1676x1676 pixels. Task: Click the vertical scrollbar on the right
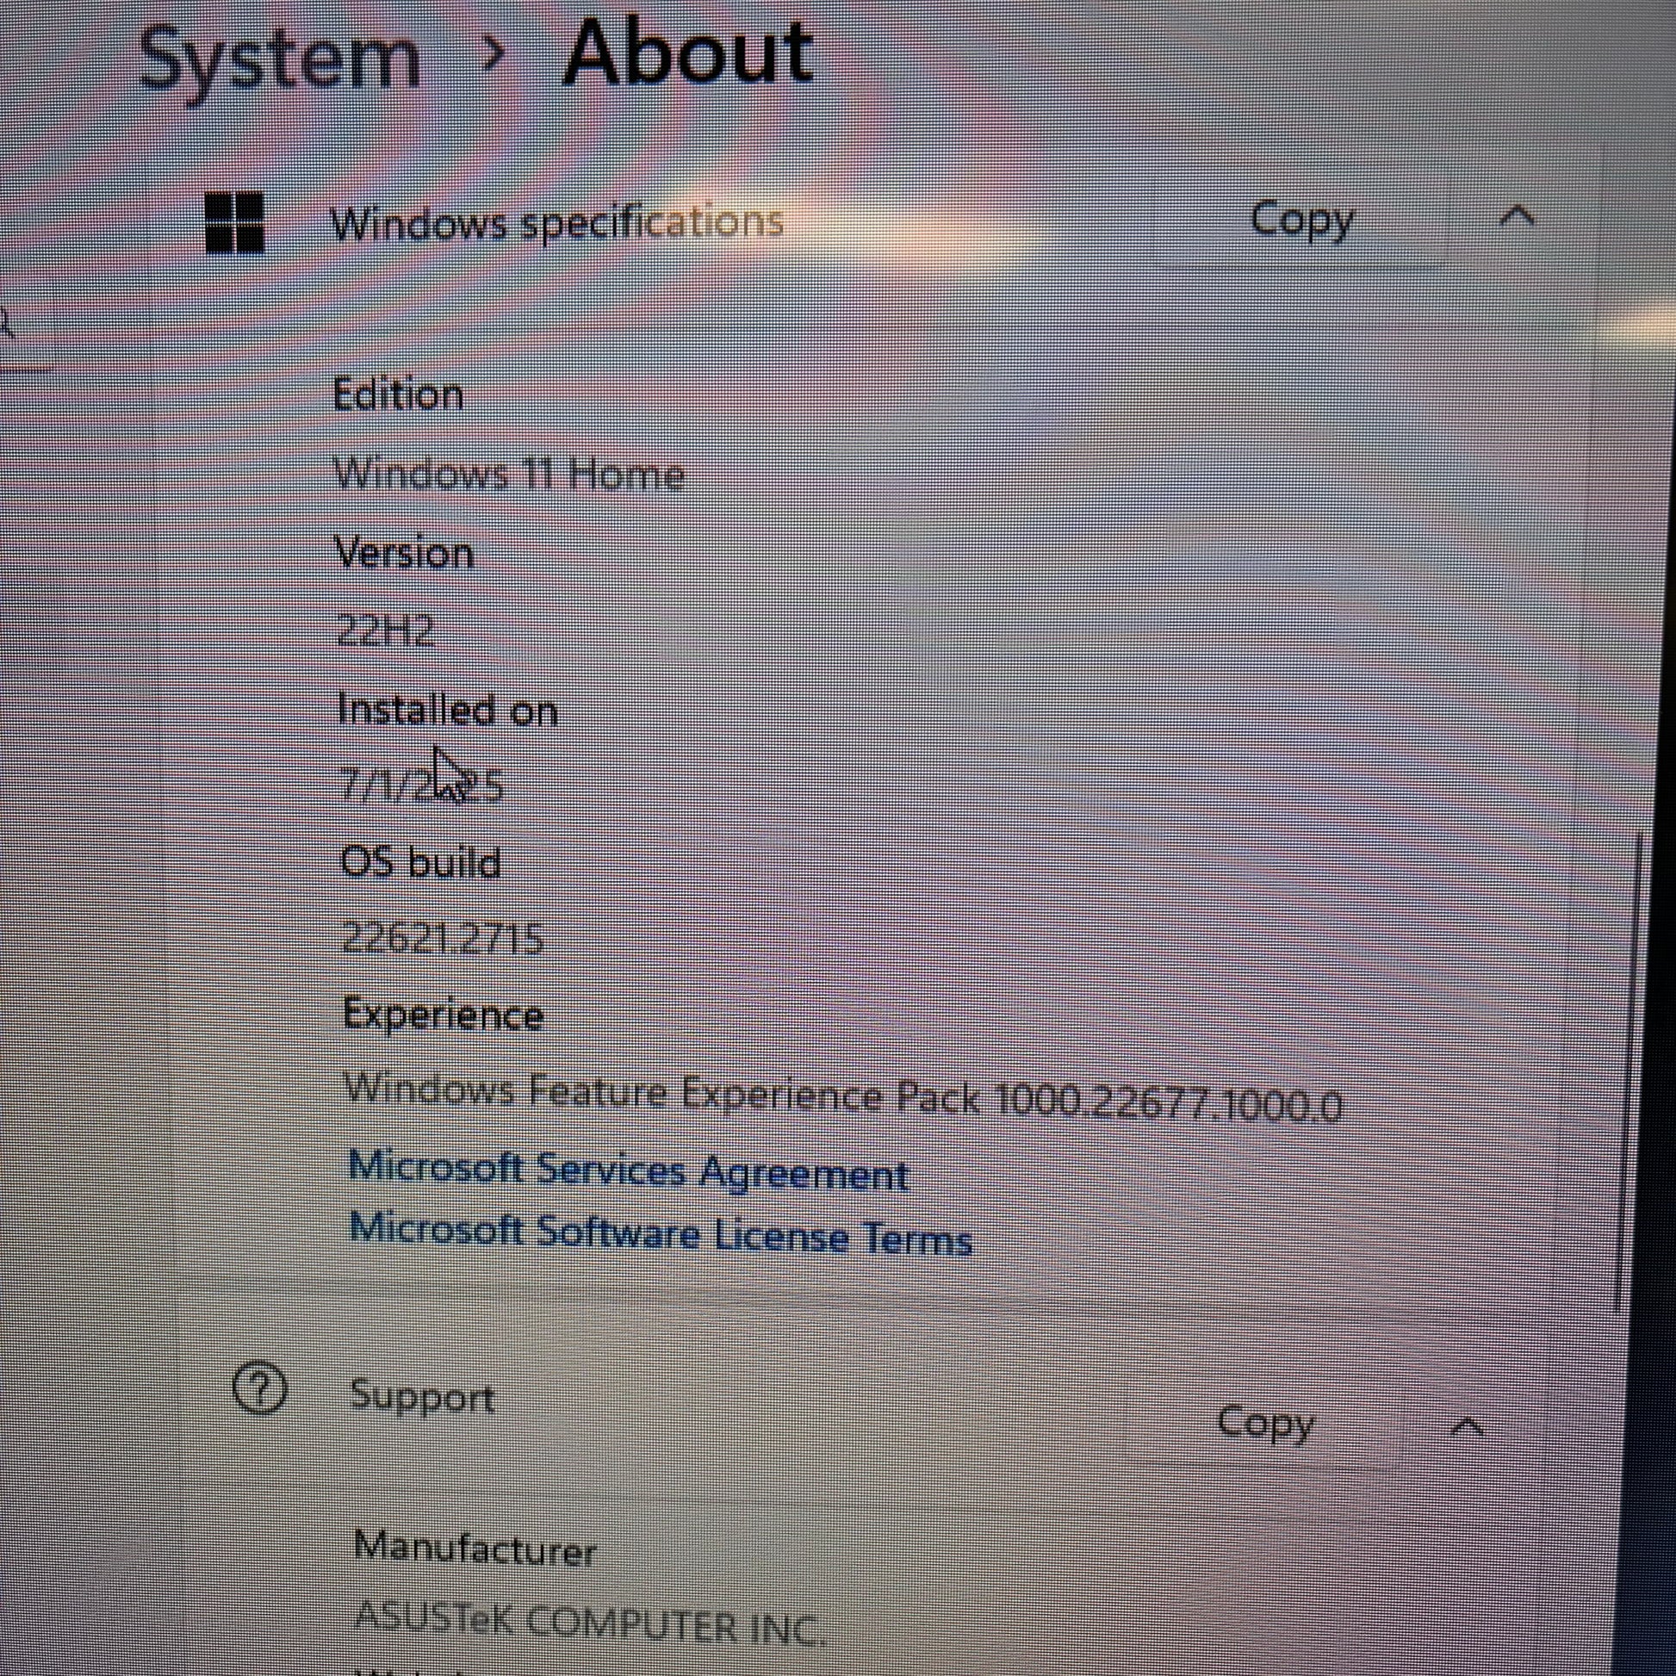1629,1071
